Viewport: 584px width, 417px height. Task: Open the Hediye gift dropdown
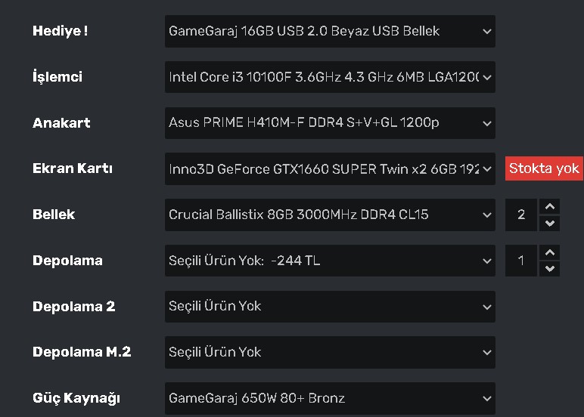point(330,32)
